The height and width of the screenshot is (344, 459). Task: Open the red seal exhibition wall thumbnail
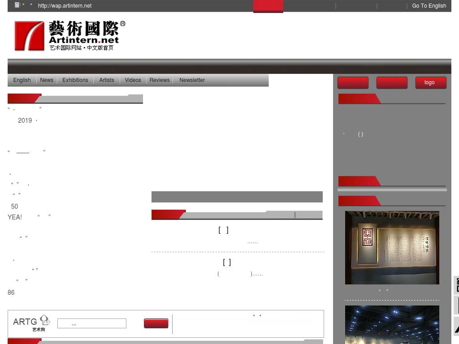(392, 247)
